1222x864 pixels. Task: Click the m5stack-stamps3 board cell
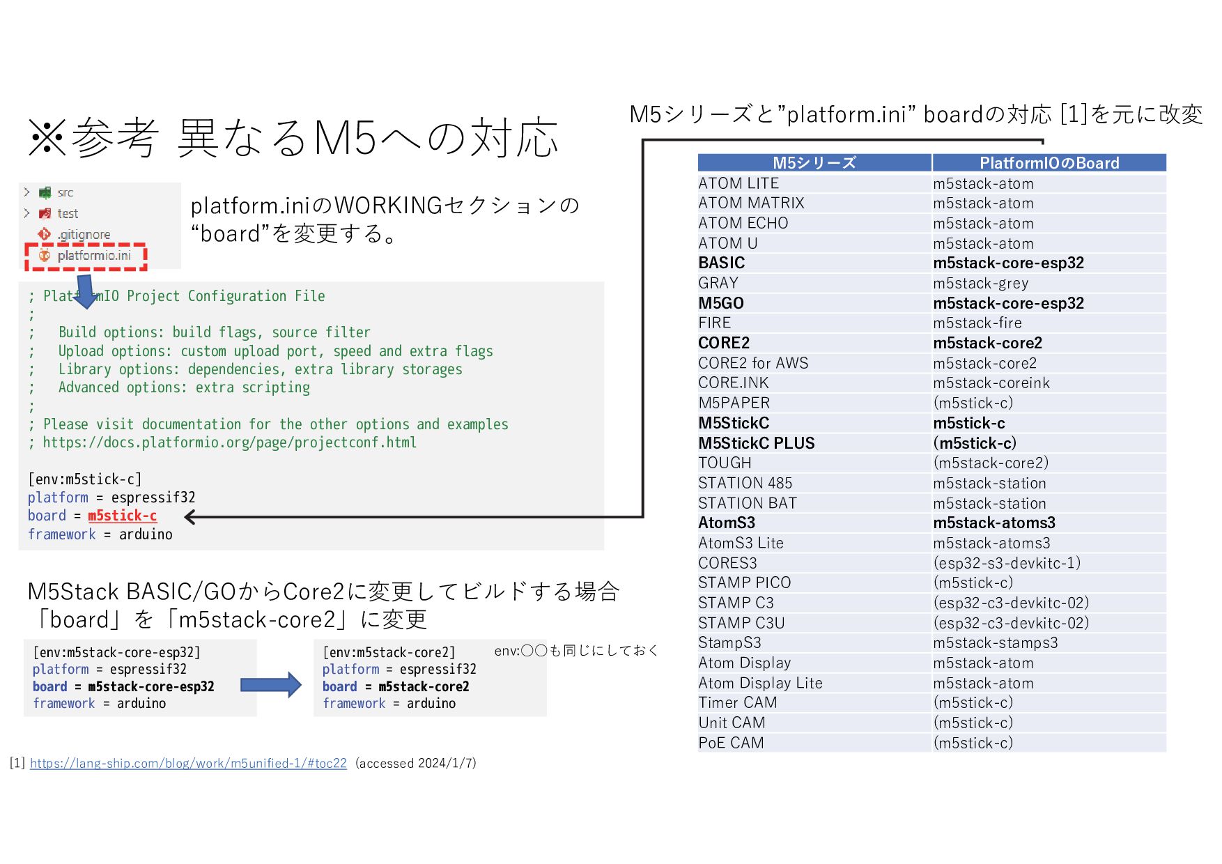tap(1049, 642)
